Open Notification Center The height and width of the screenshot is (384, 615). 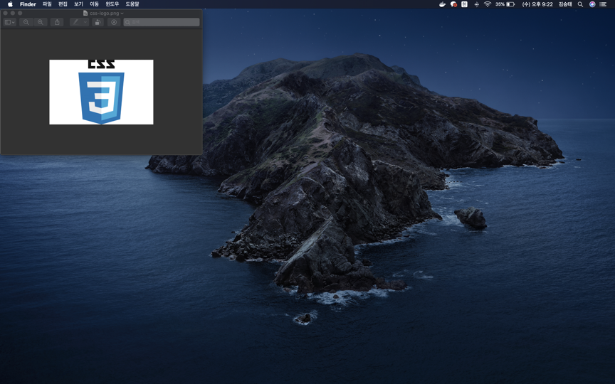[x=603, y=4]
